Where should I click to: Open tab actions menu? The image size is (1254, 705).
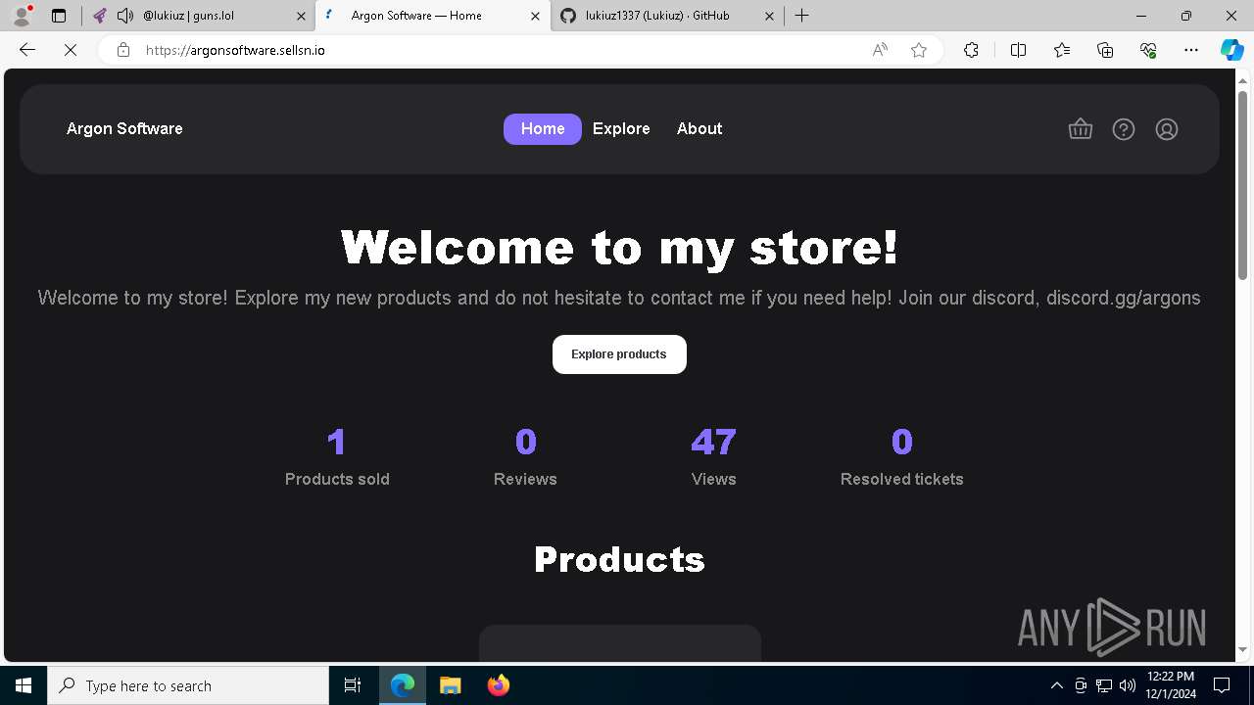click(59, 16)
